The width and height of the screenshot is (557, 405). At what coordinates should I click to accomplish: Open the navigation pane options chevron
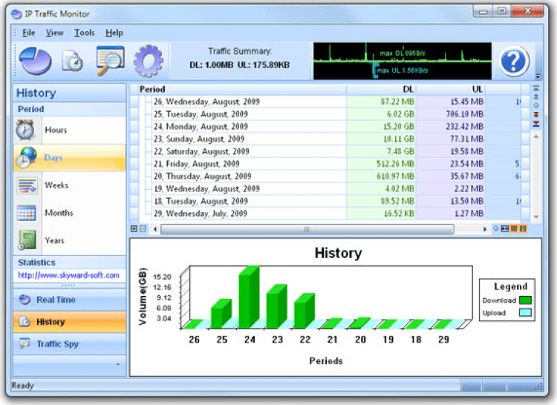tap(118, 364)
